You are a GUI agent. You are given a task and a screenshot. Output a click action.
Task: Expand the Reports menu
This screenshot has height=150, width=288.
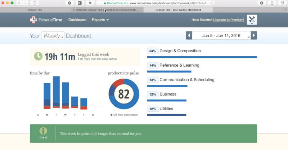[x=100, y=20]
